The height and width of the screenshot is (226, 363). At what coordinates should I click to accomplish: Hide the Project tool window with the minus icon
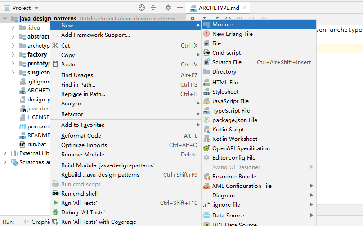point(180,8)
